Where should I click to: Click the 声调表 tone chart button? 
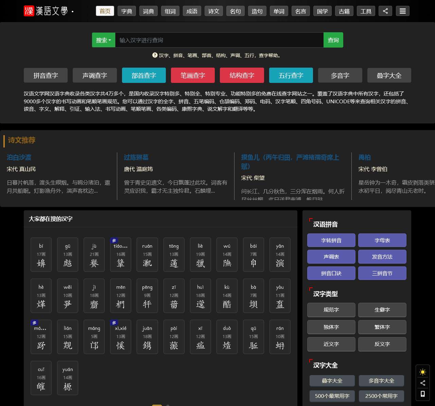pyautogui.click(x=331, y=257)
